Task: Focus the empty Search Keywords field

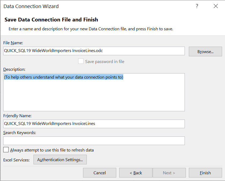Action: [94, 141]
